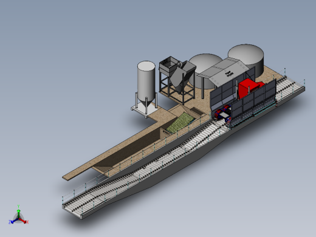Image resolution: width=316 pixels, height=237 pixels.
Task: Select the green grate in the pit
Action: pos(181,123)
